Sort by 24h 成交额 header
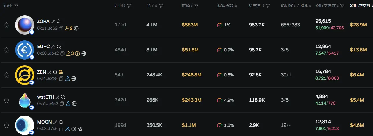 pyautogui.click(x=360, y=6)
